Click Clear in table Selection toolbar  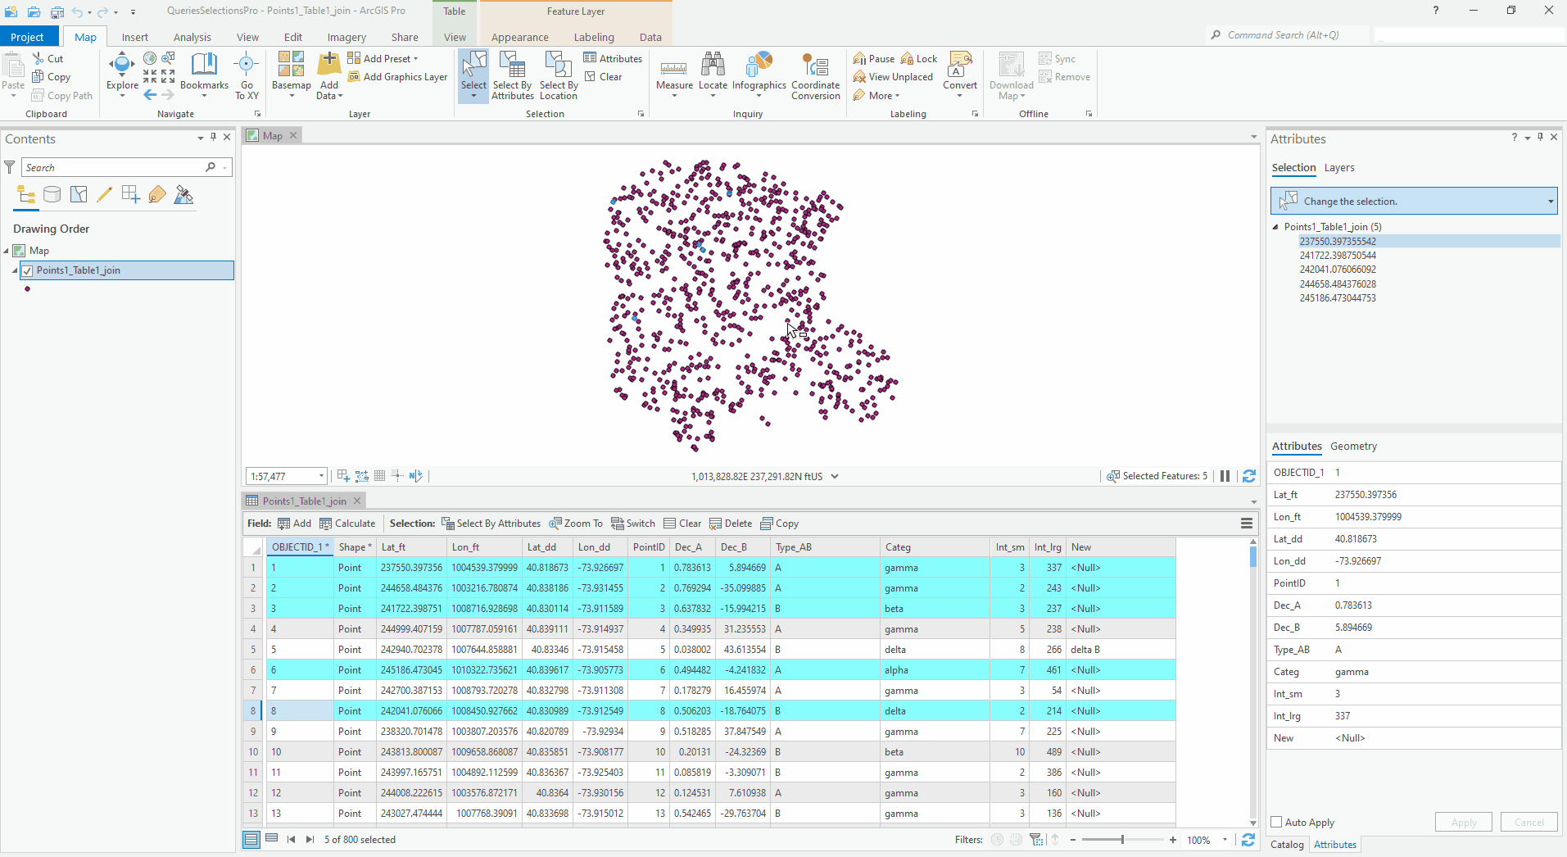click(682, 524)
